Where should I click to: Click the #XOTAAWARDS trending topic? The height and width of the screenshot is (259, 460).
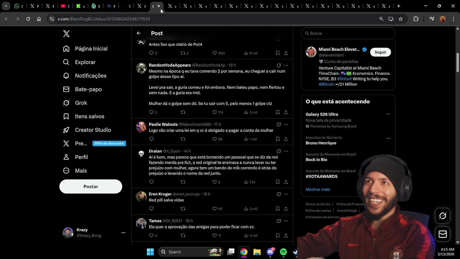pyautogui.click(x=321, y=177)
